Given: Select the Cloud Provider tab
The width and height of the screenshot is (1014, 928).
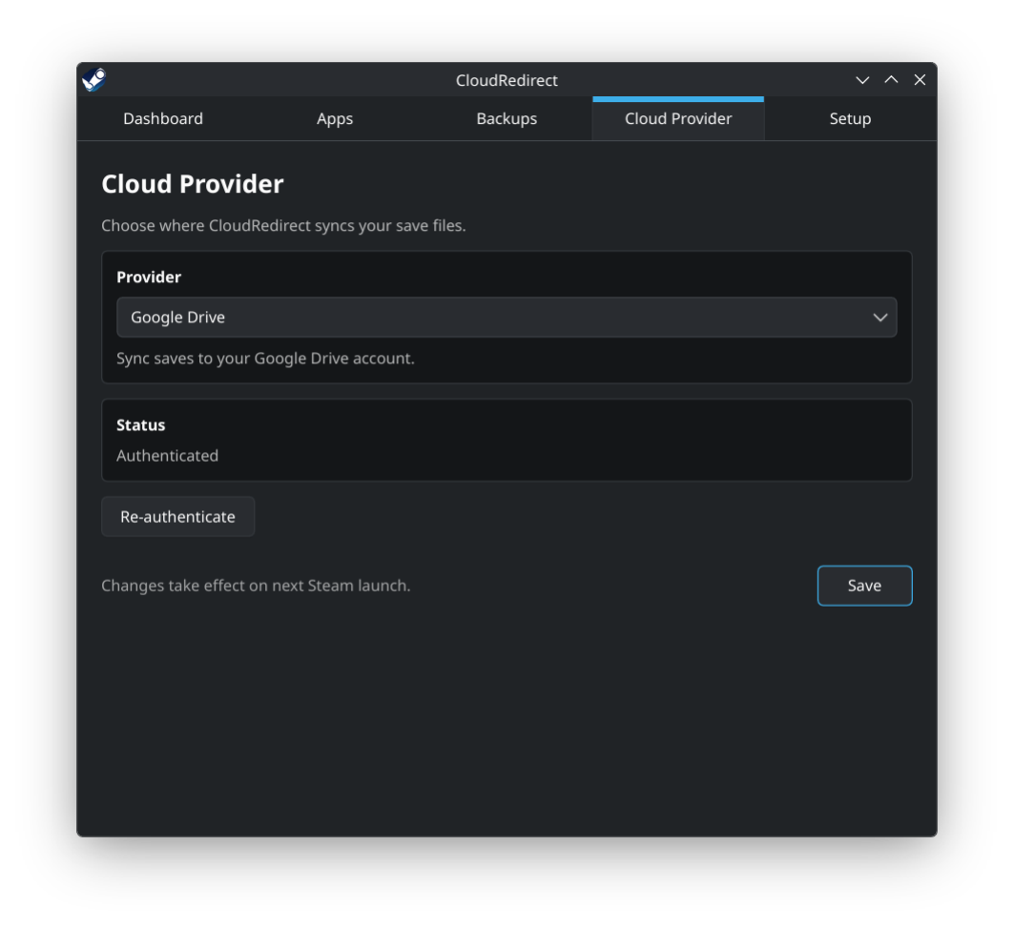Looking at the screenshot, I should (678, 119).
